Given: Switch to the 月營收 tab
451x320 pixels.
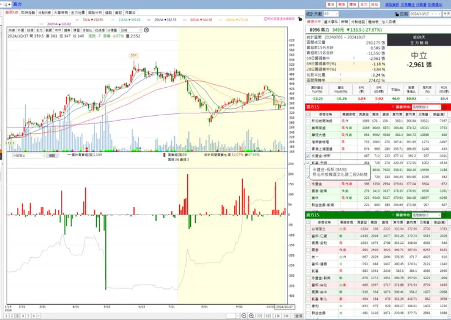Looking at the screenshot, I should click(130, 13).
